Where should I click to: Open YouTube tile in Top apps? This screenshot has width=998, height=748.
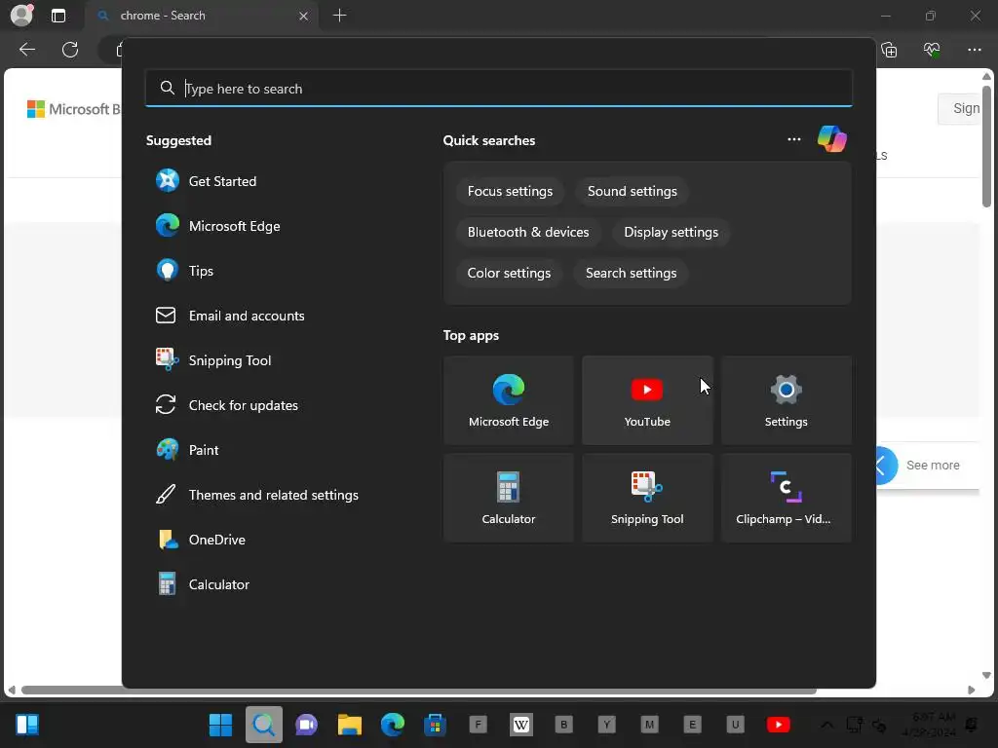coord(647,400)
